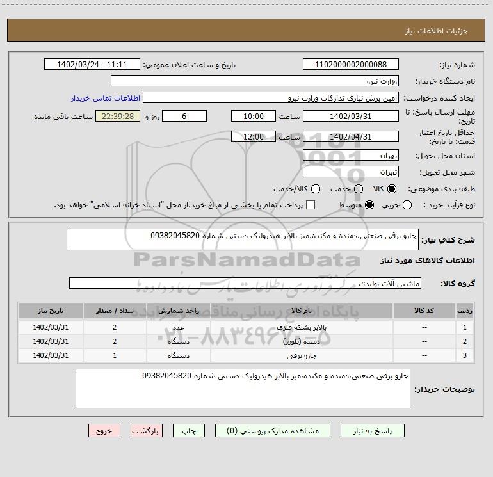Viewport: 493px width, 477px height.
Task: Tick the Islamic treasury documents payment checkbox
Action: (311, 205)
